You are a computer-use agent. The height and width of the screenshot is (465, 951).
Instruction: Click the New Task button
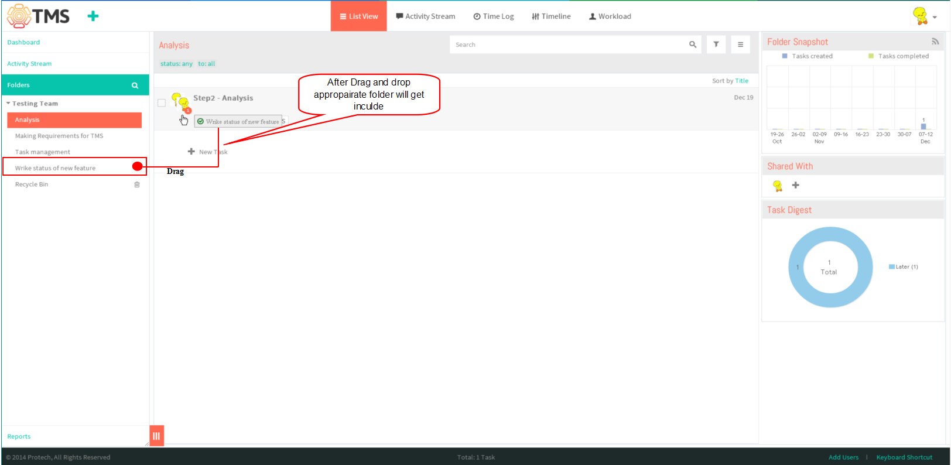tap(207, 152)
